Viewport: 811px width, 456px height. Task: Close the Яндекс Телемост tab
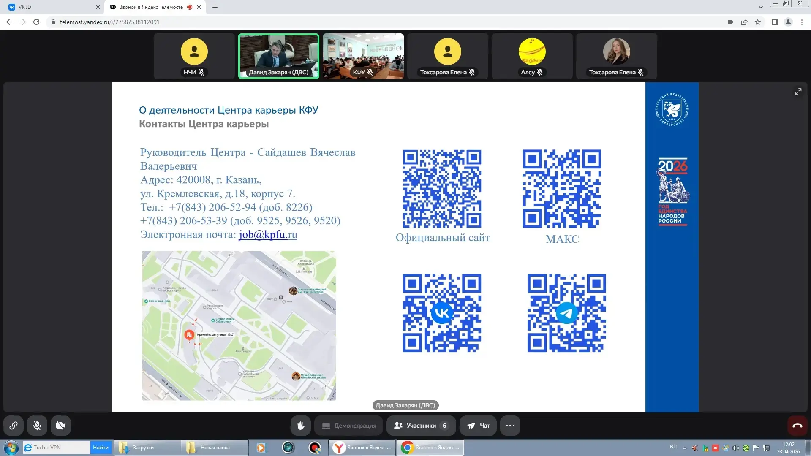pos(199,7)
